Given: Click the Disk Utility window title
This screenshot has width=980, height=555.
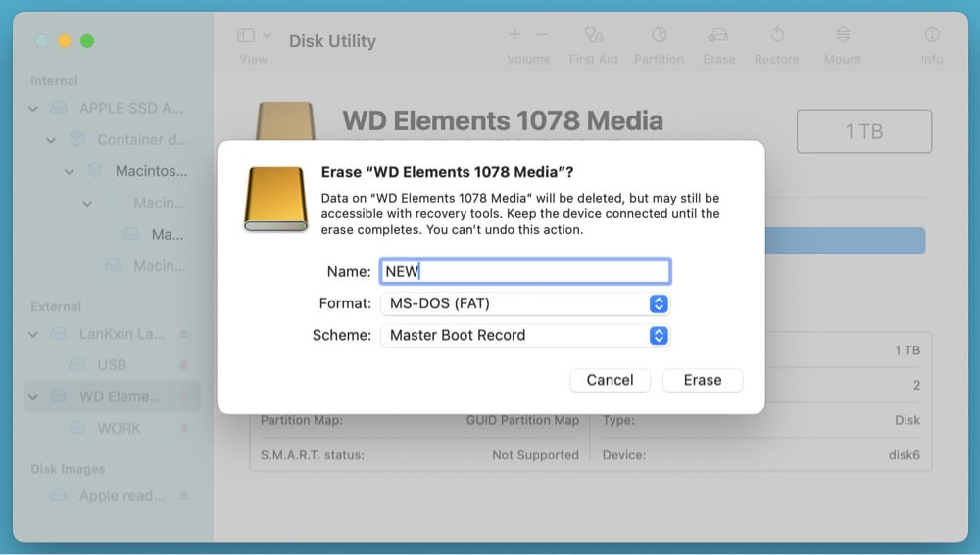Looking at the screenshot, I should point(332,41).
